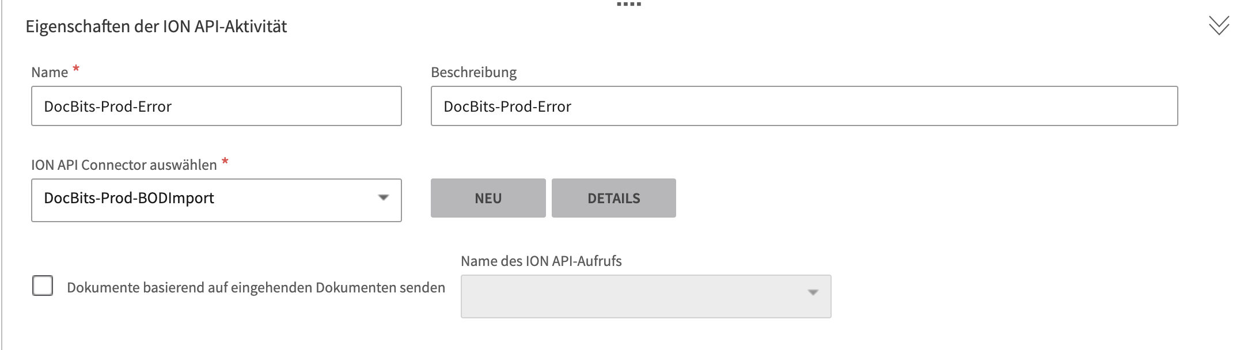Viewport: 1244px width, 350px height.
Task: Click the 'Name des ION API-Aufrufs' label
Action: [x=541, y=261]
